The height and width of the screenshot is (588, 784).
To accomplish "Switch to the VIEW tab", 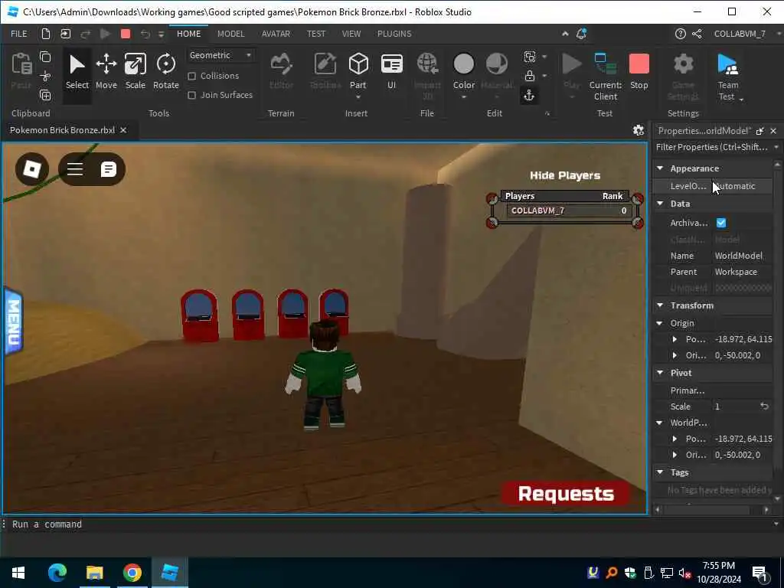I will tap(351, 34).
